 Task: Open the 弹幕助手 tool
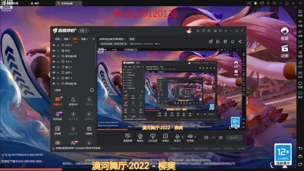coord(58,101)
